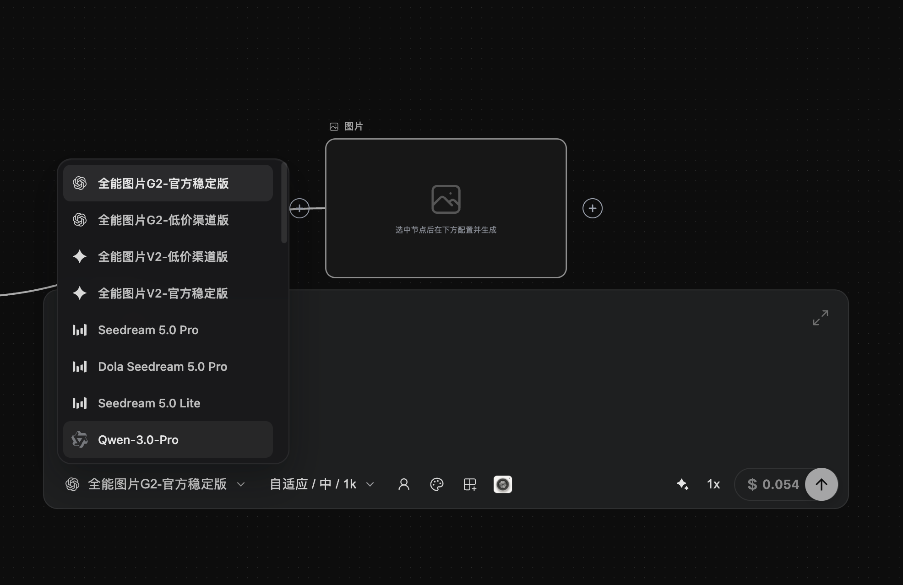Viewport: 903px width, 585px height.
Task: Click the 图片 node title label
Action: [x=354, y=126]
